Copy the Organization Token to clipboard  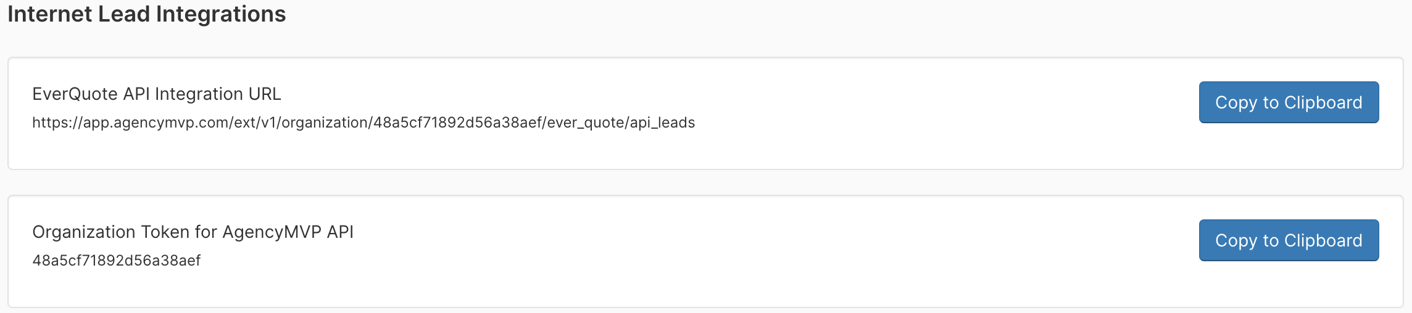tap(1289, 240)
